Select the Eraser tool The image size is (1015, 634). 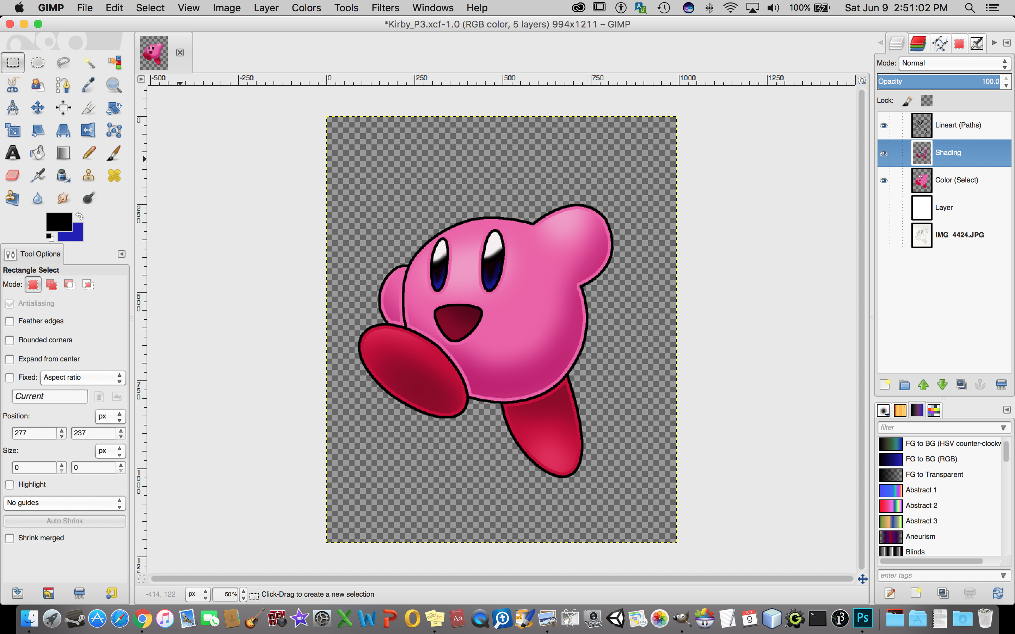point(13,175)
